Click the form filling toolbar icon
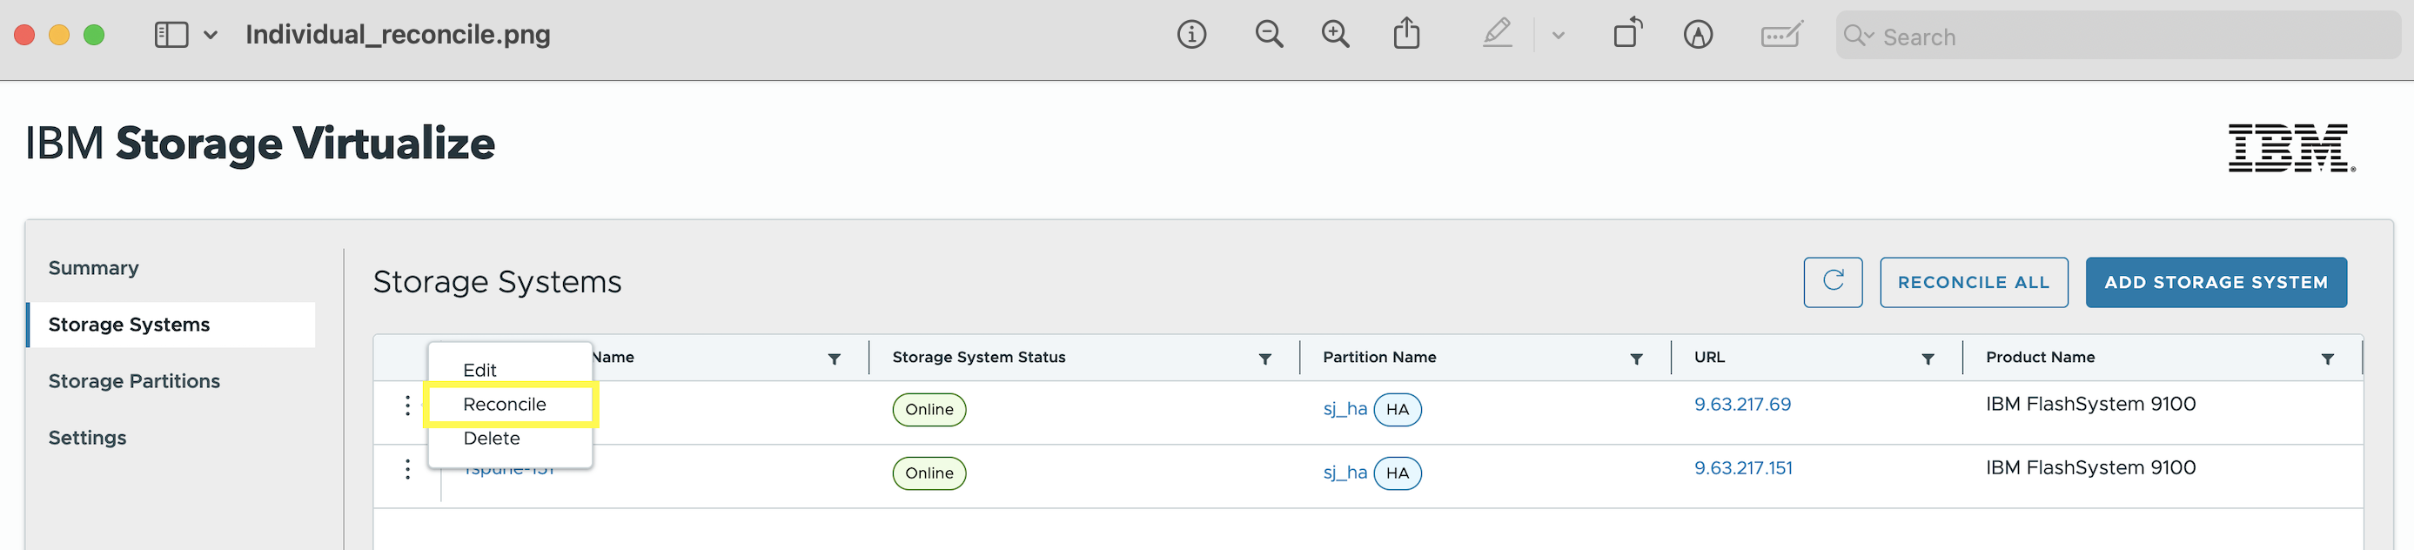 [1780, 36]
